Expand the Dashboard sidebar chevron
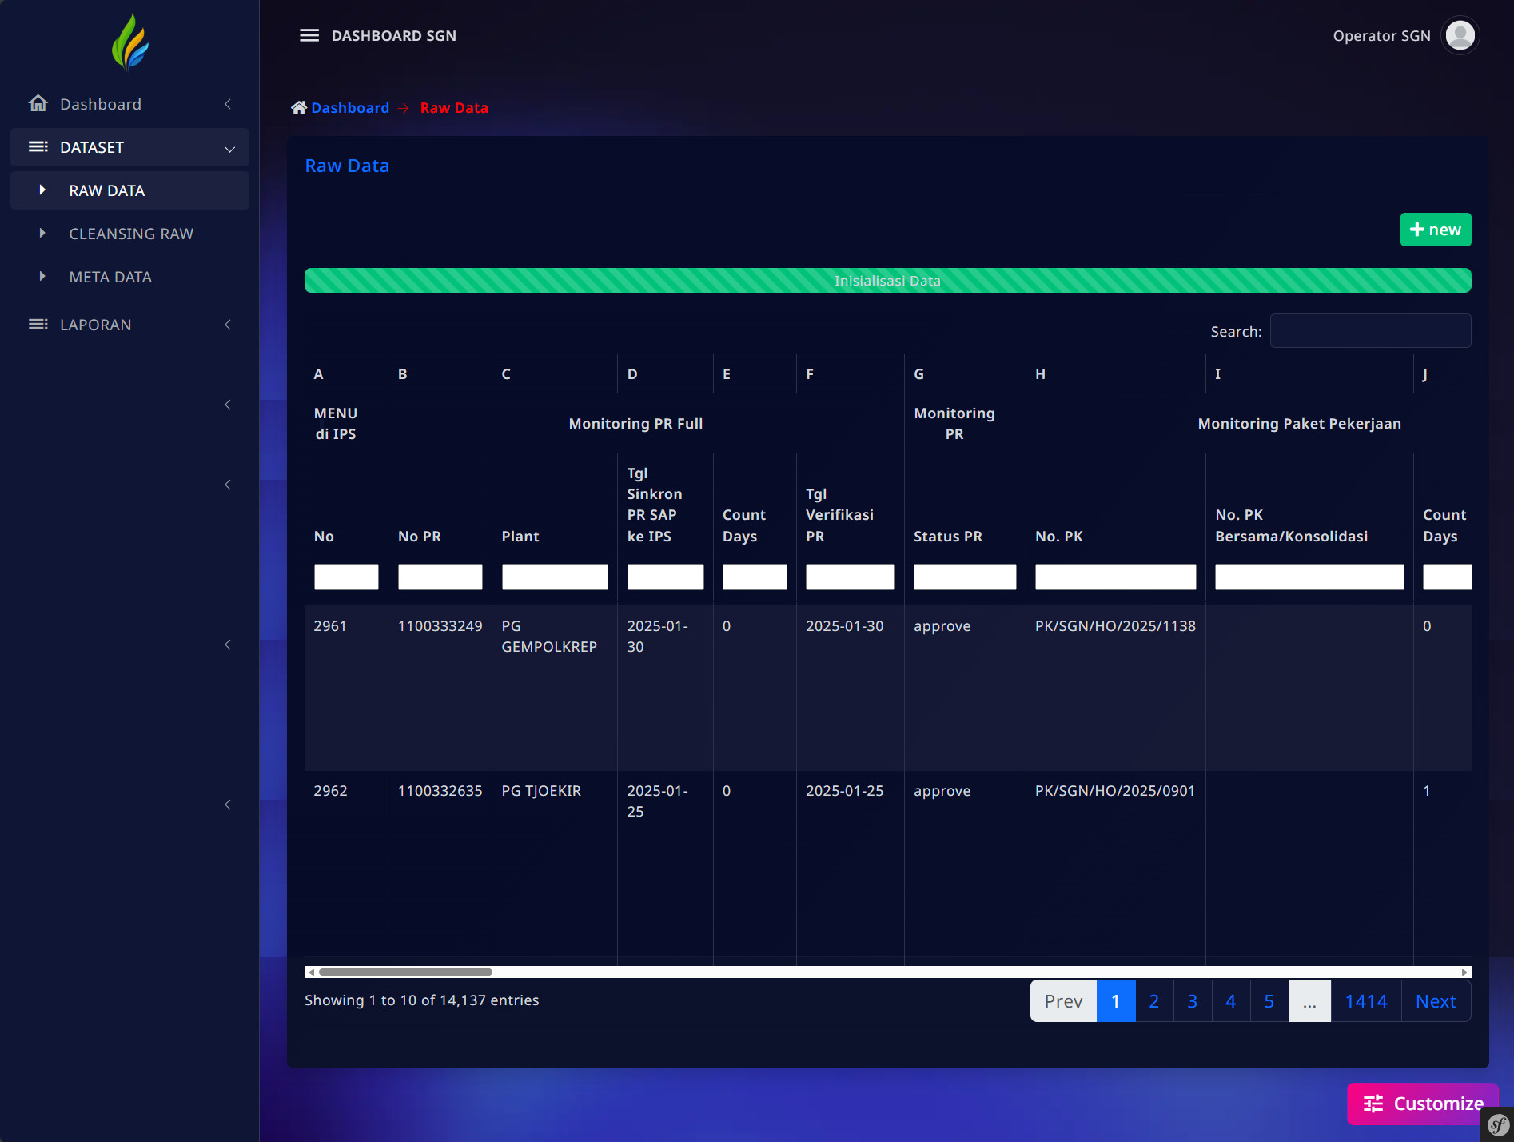Screen dimensions: 1514x1142 click(228, 104)
